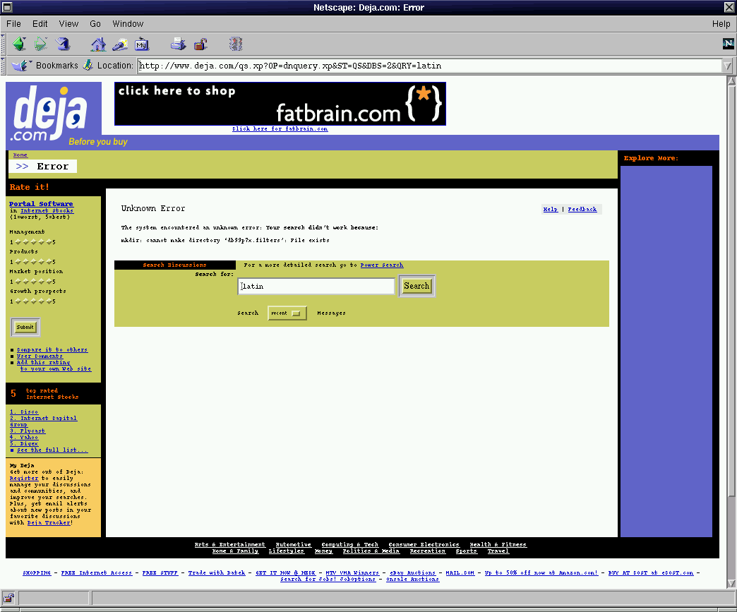
Task: Open the Window menu
Action: (128, 24)
